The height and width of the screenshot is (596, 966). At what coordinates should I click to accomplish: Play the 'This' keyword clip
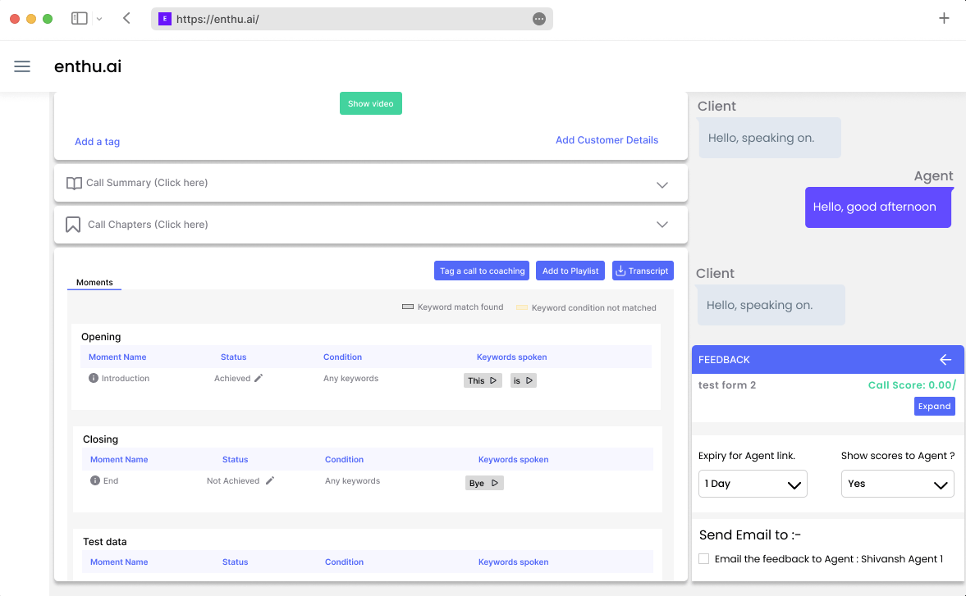[x=492, y=381]
